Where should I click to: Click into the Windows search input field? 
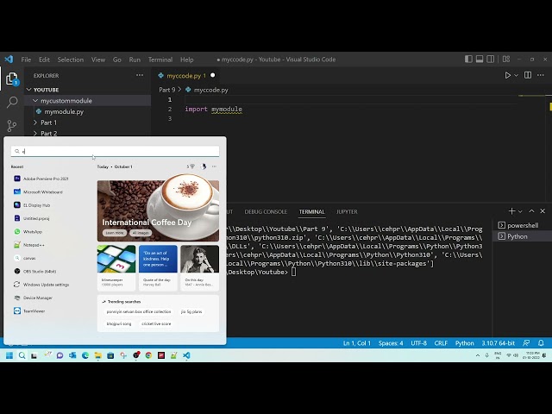pyautogui.click(x=115, y=152)
